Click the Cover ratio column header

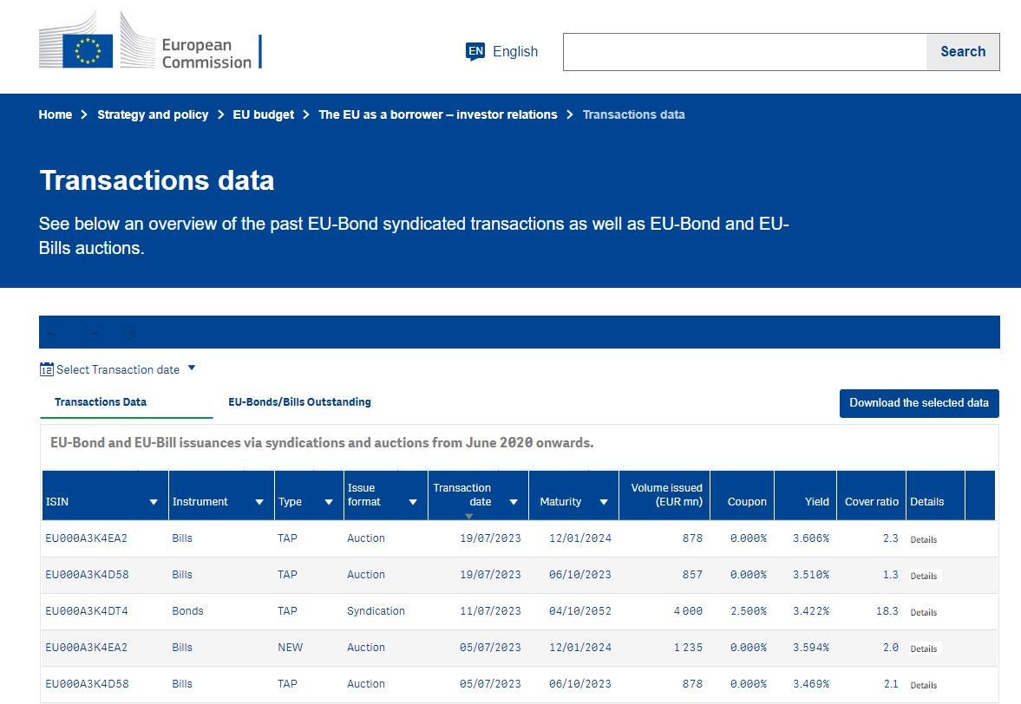pos(871,495)
